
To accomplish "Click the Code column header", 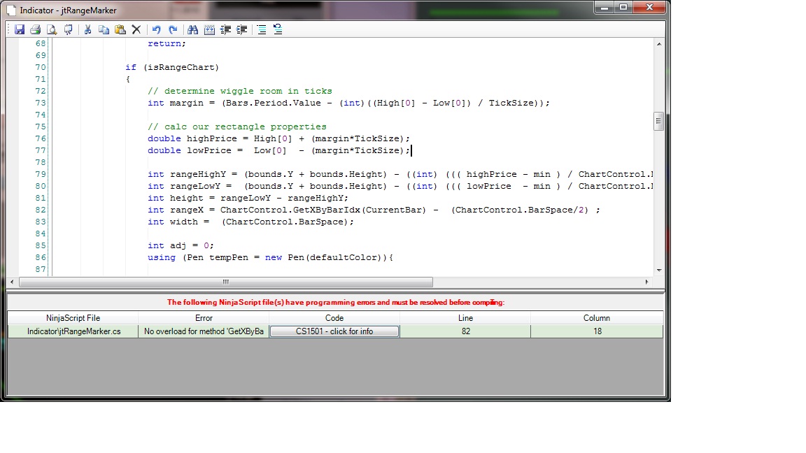I will point(334,318).
